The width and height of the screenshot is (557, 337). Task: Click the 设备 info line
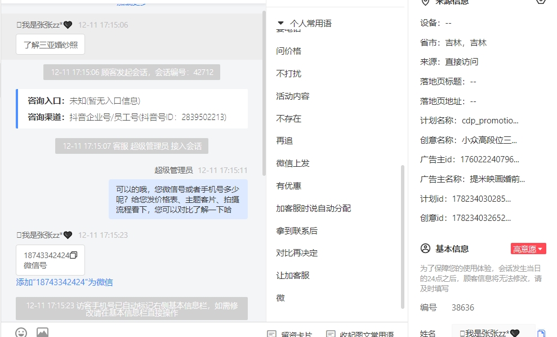tap(435, 23)
